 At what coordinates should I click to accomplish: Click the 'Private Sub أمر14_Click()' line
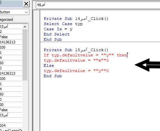tap(76, 19)
